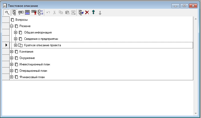Screen dimensions: 201x118
Task: Select the Резюме row text
Action: (25, 26)
